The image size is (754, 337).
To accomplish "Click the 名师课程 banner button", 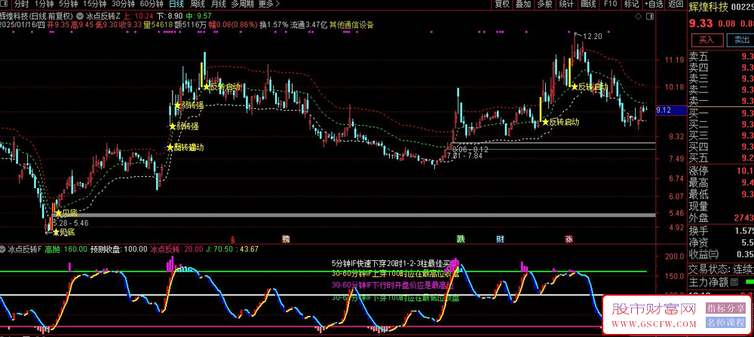I will point(725,323).
